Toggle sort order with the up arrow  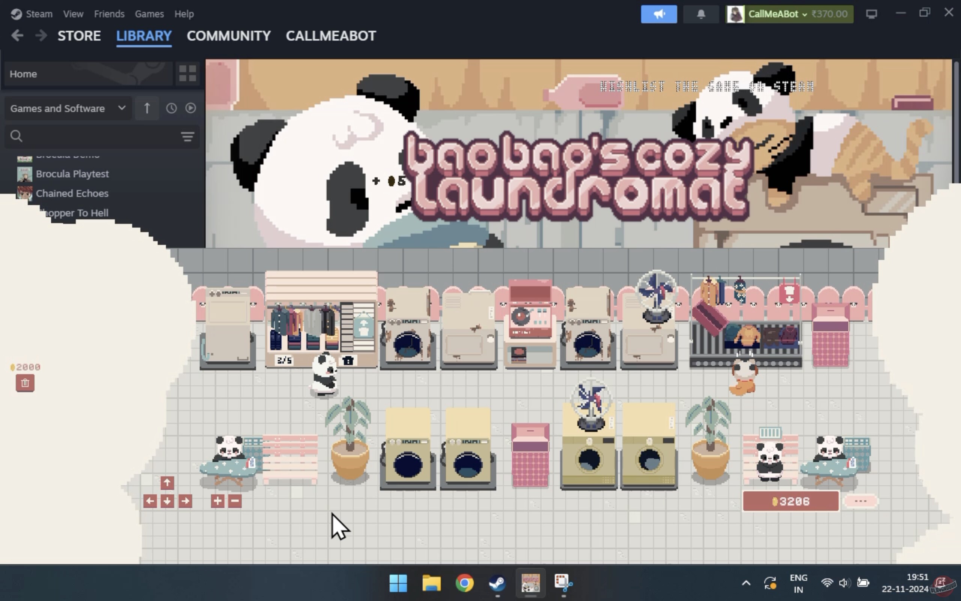tap(146, 108)
